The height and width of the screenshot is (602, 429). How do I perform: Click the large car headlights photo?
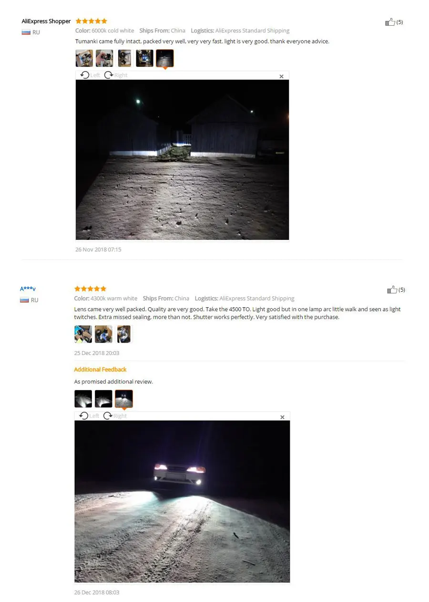(x=182, y=501)
